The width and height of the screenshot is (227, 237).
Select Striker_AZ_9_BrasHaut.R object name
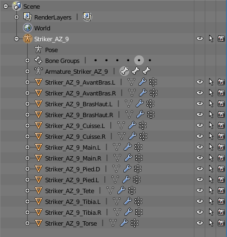pyautogui.click(x=79, y=115)
